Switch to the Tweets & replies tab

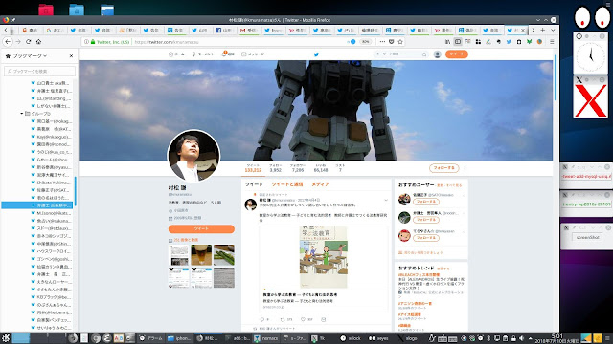[x=287, y=184]
